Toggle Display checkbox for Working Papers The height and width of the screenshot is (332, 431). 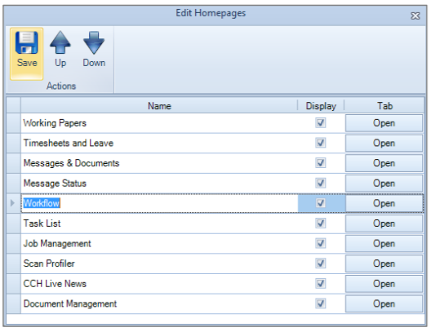pos(321,122)
